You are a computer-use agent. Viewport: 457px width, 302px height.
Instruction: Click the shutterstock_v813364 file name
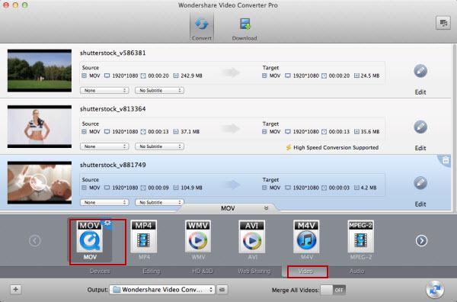pyautogui.click(x=113, y=109)
